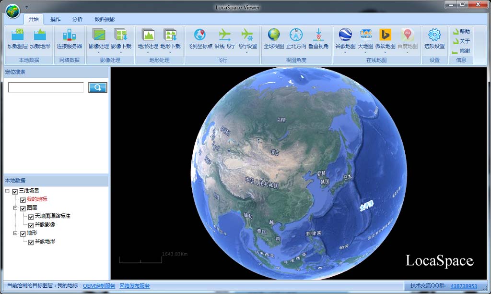Open dropdown arrow under 影像处理
The width and height of the screenshot is (491, 294).
99,52
